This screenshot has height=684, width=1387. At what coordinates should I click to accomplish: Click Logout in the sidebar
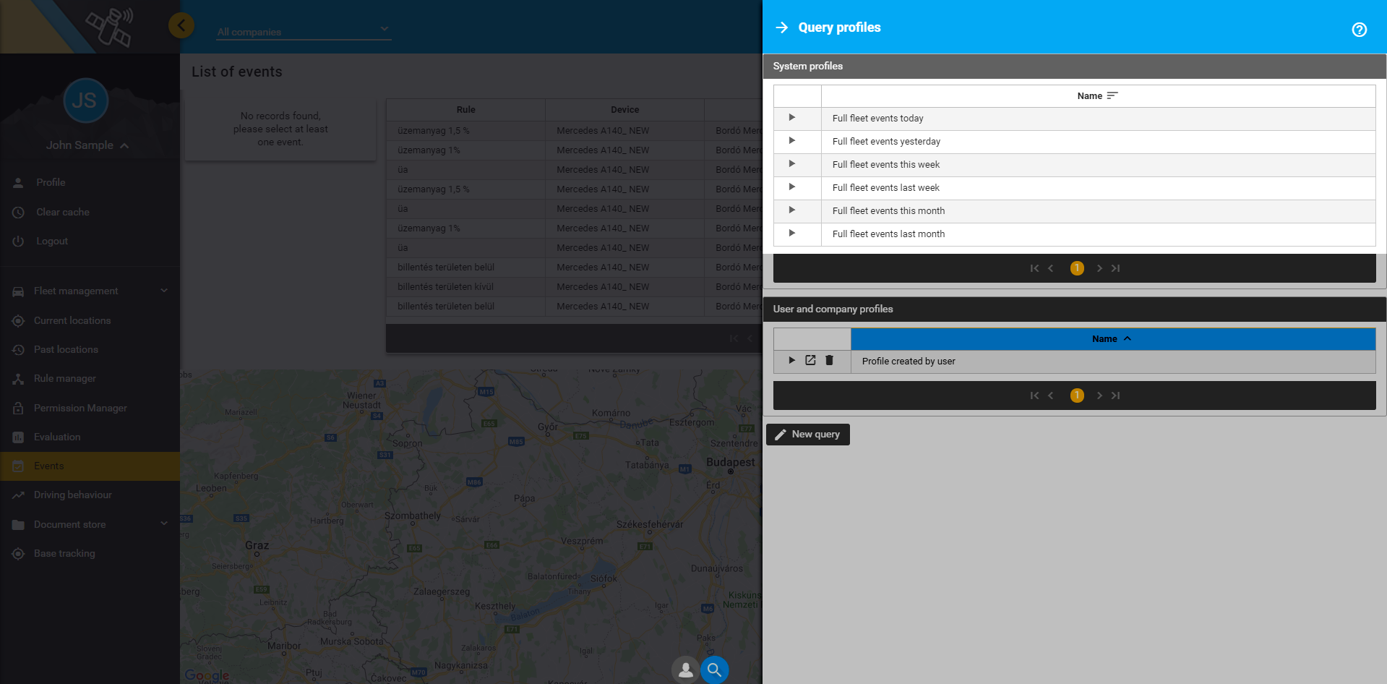51,241
